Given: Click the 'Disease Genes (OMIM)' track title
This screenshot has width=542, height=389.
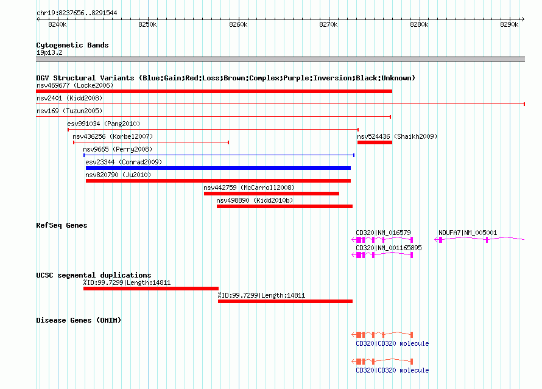Looking at the screenshot, I should click(x=79, y=320).
